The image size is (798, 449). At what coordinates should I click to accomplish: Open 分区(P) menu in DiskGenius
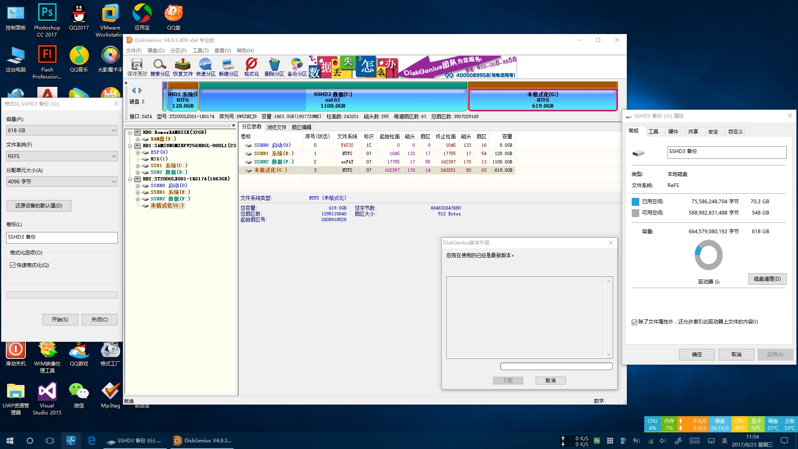tap(178, 51)
